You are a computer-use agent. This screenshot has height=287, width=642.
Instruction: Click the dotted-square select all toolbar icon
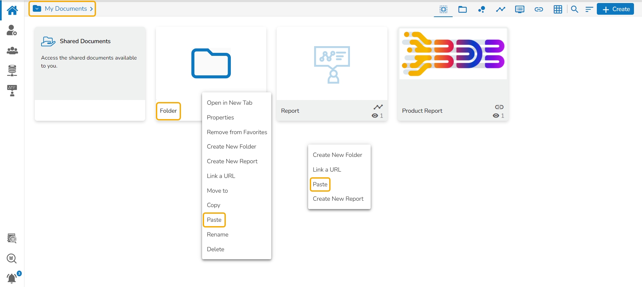[443, 9]
